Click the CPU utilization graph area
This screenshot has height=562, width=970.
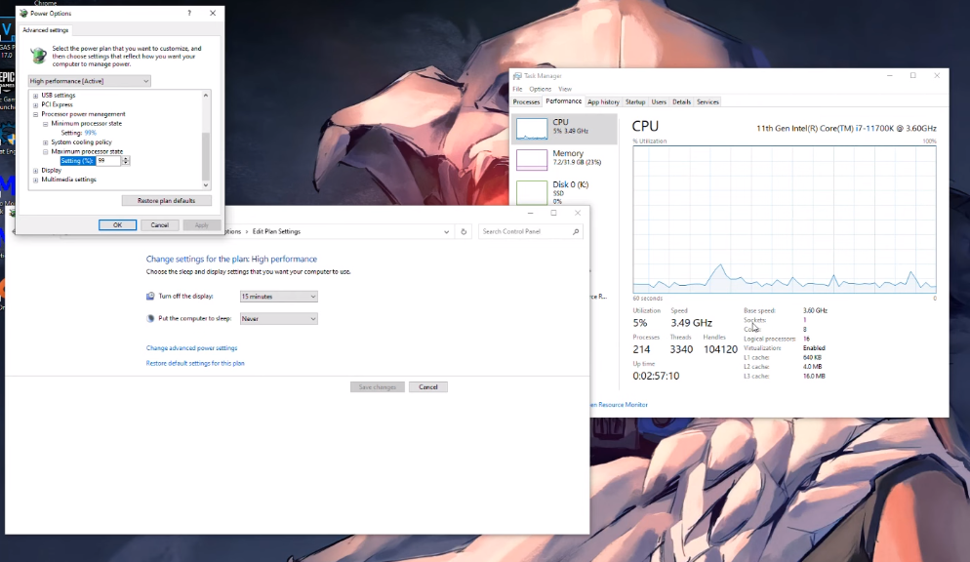point(785,220)
